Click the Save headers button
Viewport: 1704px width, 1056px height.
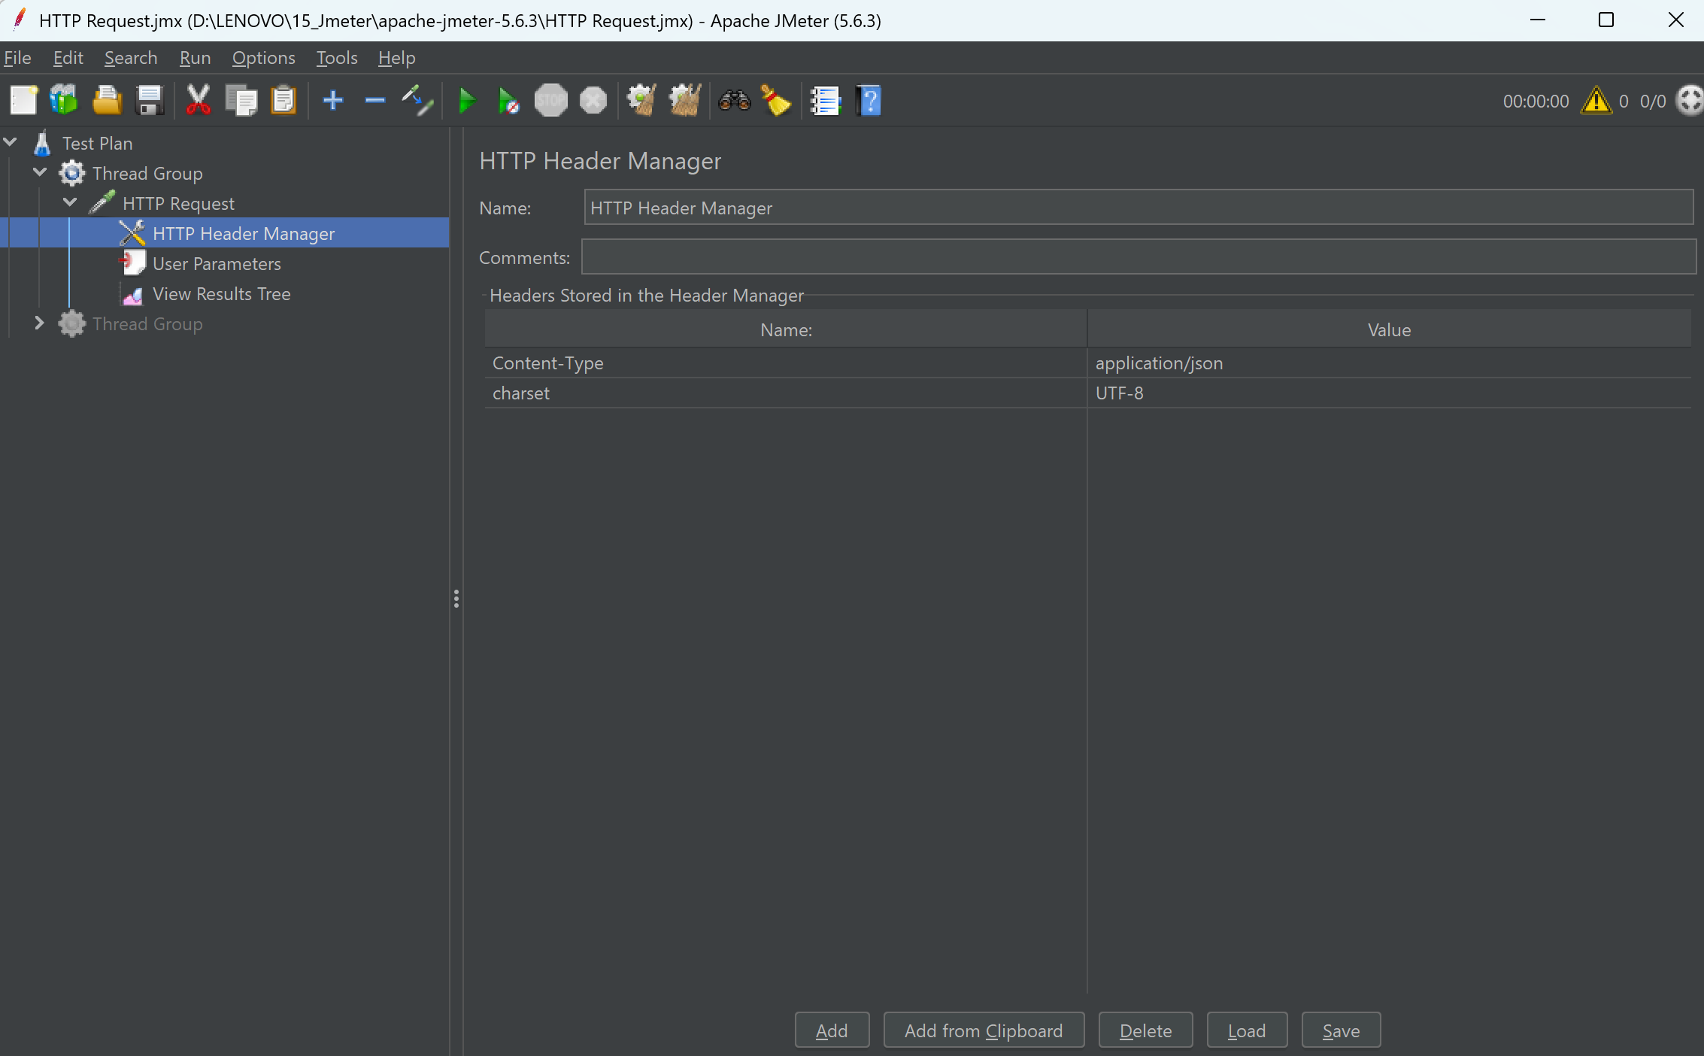pyautogui.click(x=1341, y=1030)
